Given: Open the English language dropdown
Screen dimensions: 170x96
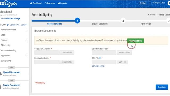Looking at the screenshot, I should pos(145,3).
